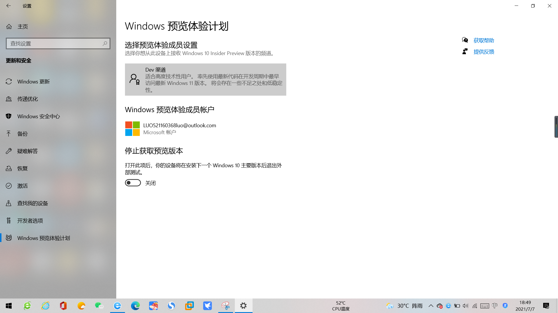
Task: Switch to the Snipping tool window
Action: (226, 306)
